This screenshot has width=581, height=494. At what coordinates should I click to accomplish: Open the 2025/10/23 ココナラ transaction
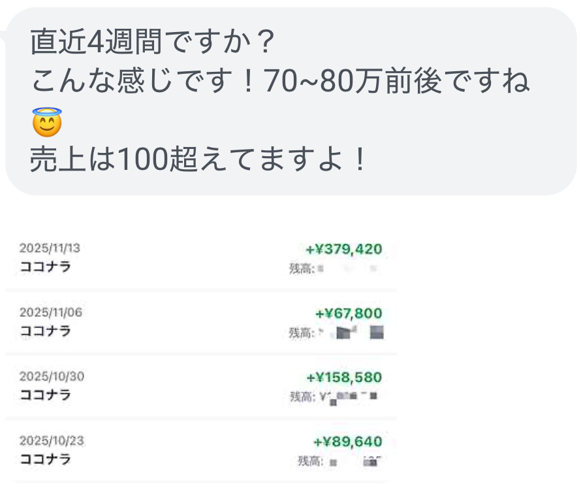tap(46, 459)
